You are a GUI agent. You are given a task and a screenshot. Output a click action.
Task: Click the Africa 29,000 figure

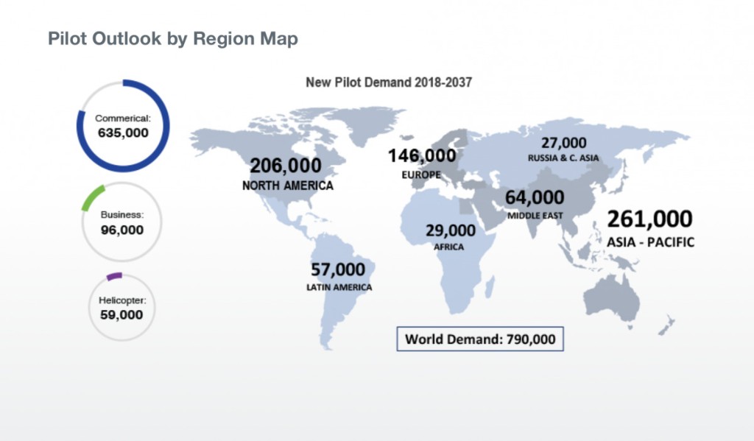click(x=450, y=231)
